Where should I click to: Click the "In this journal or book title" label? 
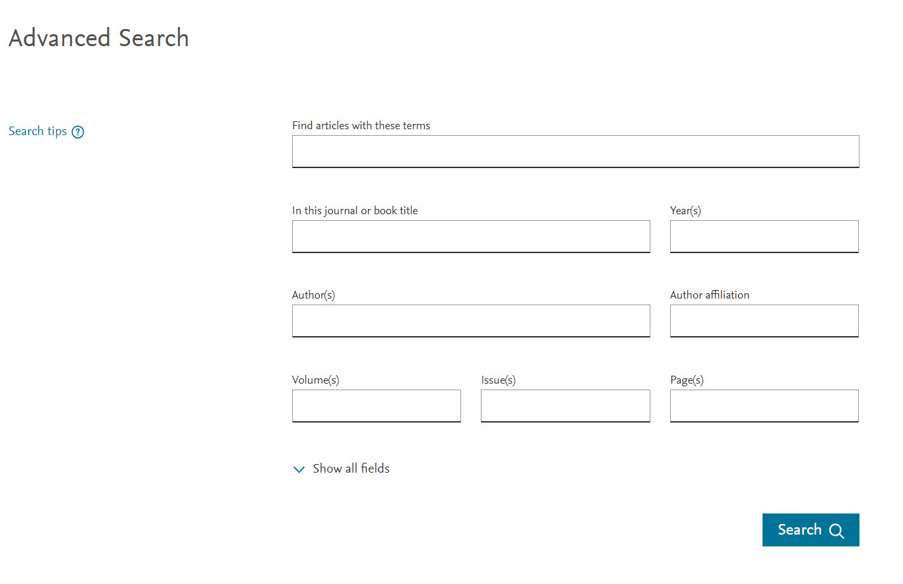click(355, 210)
